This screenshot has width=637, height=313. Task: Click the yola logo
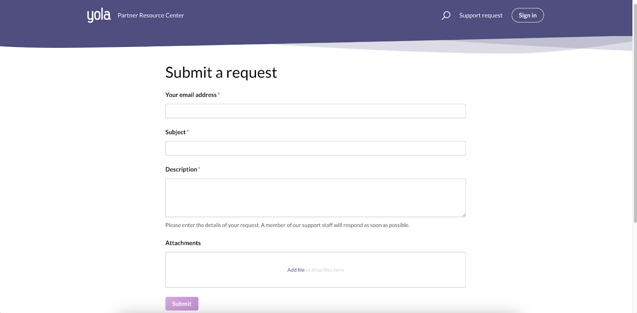(x=99, y=15)
